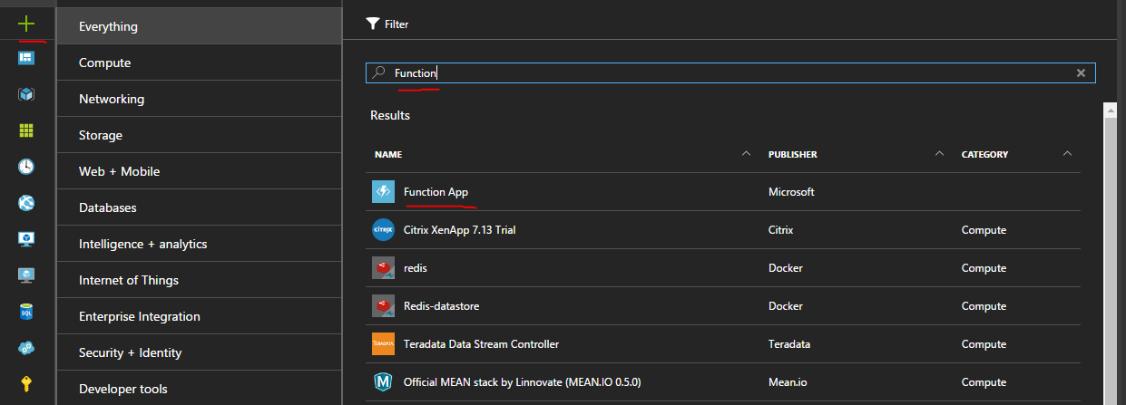Screen dimensions: 1126x405
Task: Sort results by Name column arrow
Action: [746, 154]
